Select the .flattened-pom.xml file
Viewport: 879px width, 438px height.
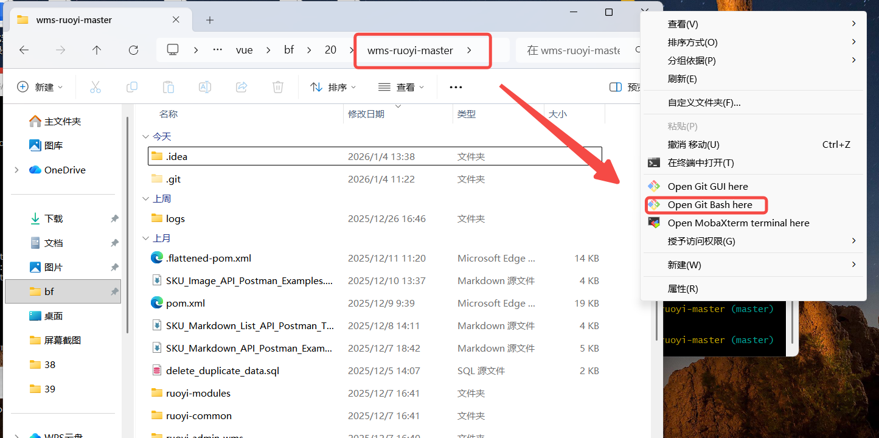click(375, 258)
